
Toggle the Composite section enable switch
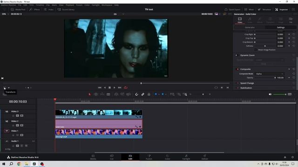237,69
